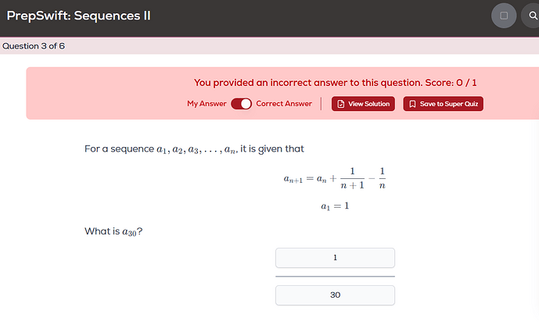
Task: Click the numerator field showing 1
Action: tap(335, 258)
